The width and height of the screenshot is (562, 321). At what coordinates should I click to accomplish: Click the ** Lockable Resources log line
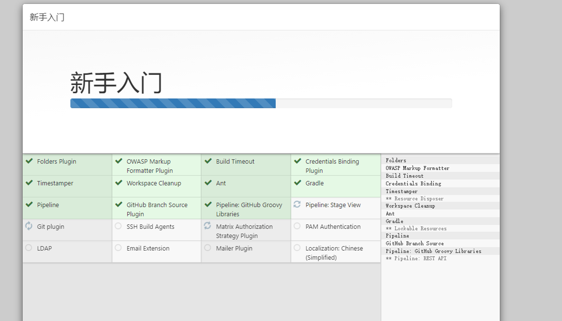[416, 228]
